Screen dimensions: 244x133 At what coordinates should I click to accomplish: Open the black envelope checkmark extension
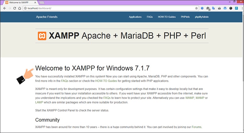point(219,8)
